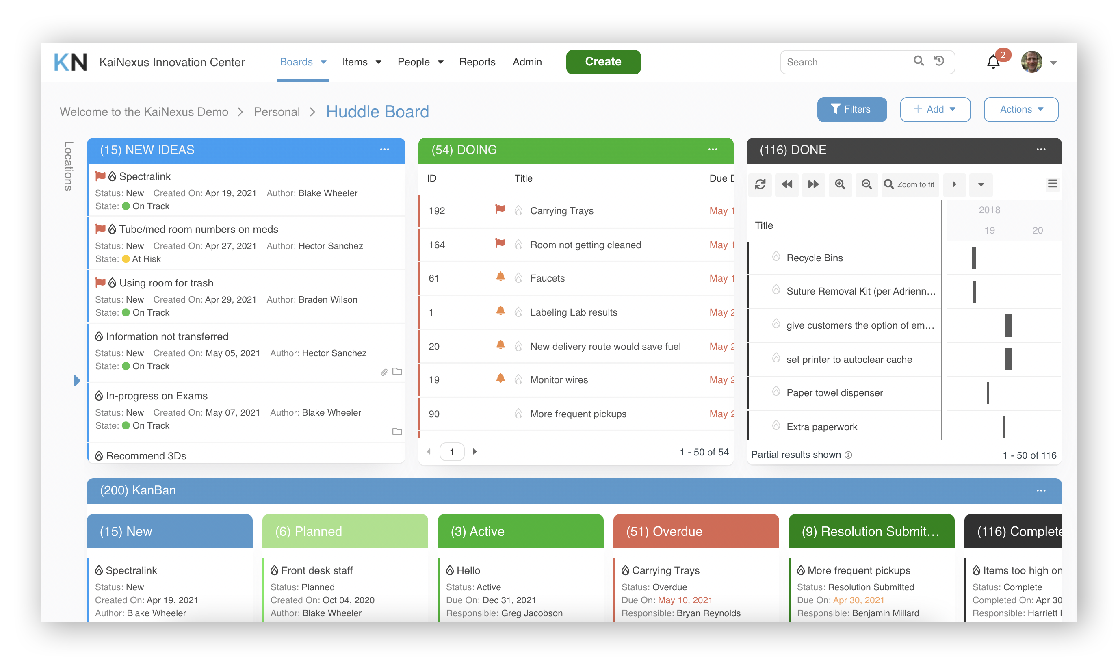Click the page number field in DOING pagination
This screenshot has height=663, width=1118.
(x=452, y=451)
